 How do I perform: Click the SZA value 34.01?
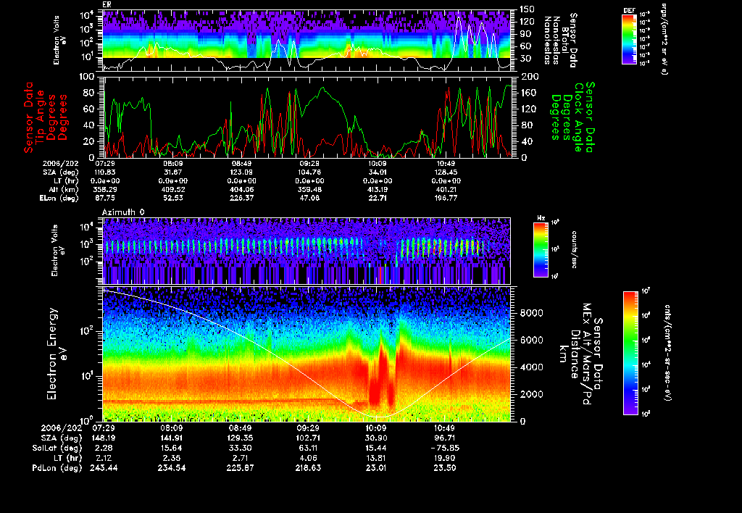(x=378, y=172)
